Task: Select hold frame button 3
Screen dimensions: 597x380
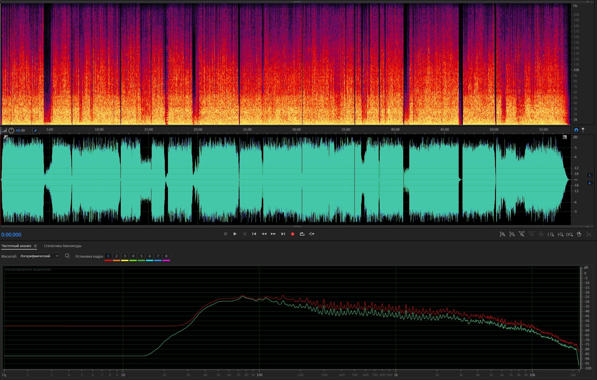Action: click(125, 256)
